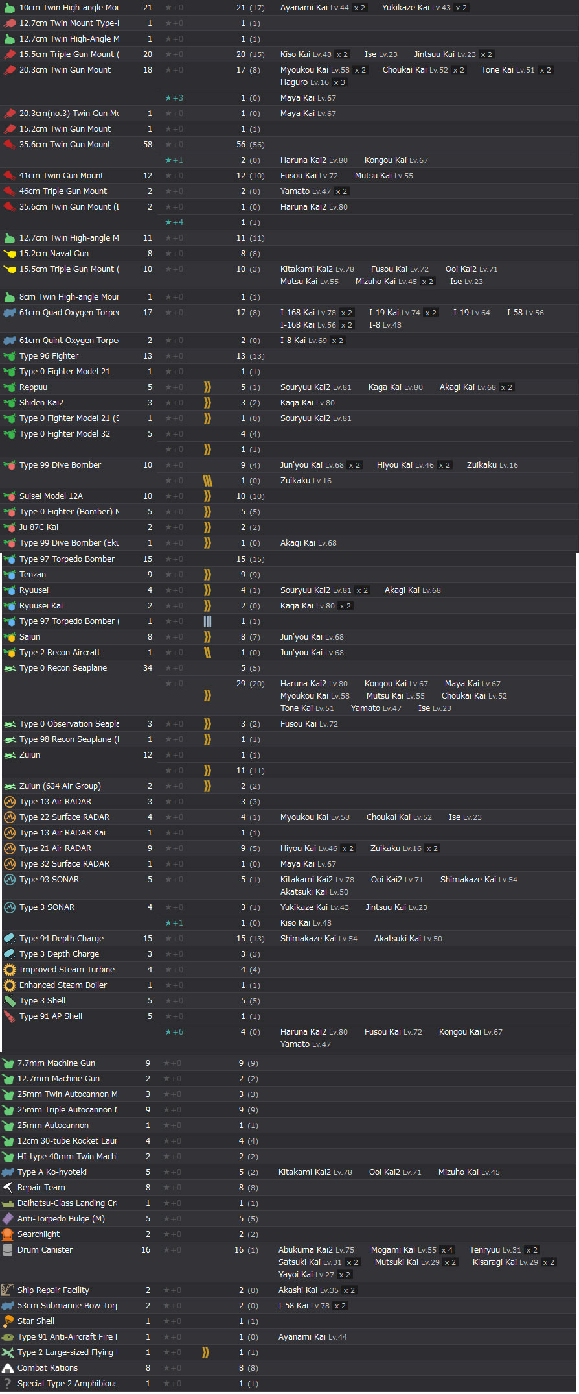The width and height of the screenshot is (579, 1394).
Task: Click the ★+3 level under 20.3cm Twin Gun Mount
Action: pos(174,98)
